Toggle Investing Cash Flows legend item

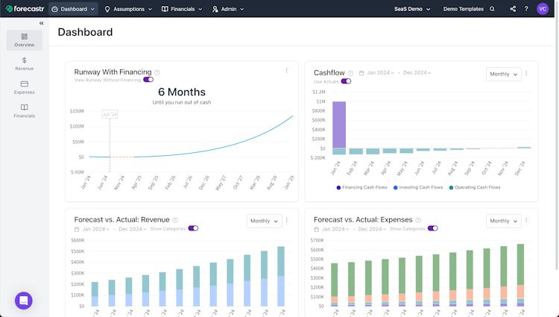coord(418,187)
